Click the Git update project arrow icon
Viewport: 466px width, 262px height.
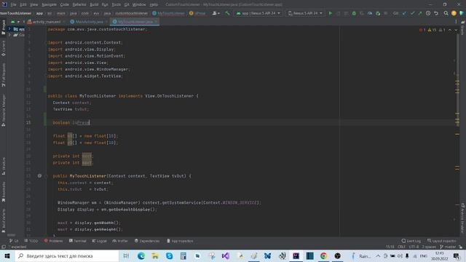tap(404, 13)
